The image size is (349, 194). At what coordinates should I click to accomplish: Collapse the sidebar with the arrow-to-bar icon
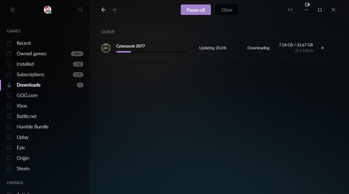(290, 10)
